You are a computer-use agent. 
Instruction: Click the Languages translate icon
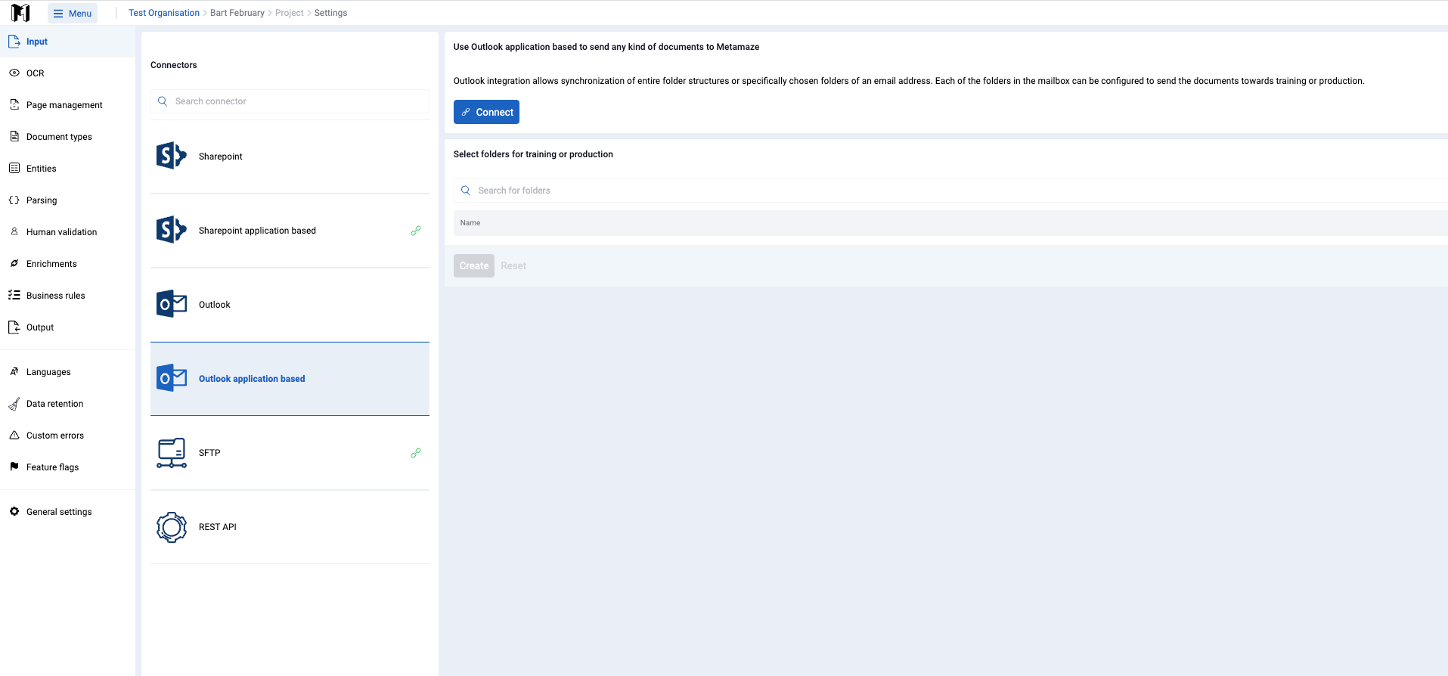pyautogui.click(x=14, y=371)
